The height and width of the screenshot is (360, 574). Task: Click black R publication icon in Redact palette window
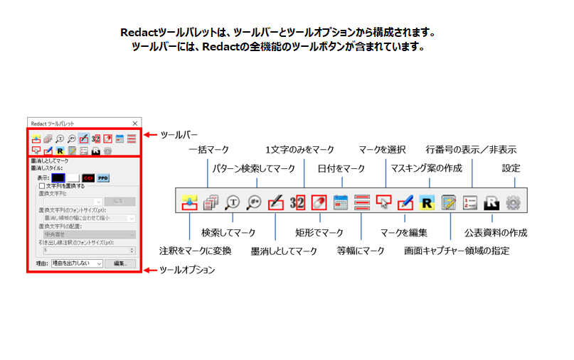95,151
